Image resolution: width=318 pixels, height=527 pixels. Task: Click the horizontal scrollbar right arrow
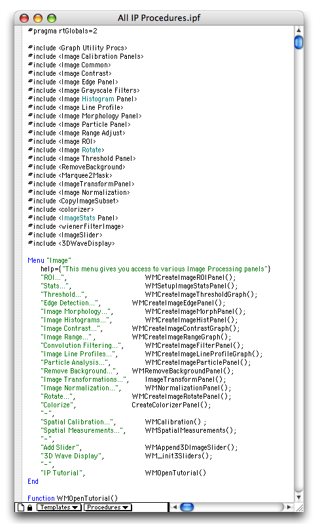(x=289, y=507)
